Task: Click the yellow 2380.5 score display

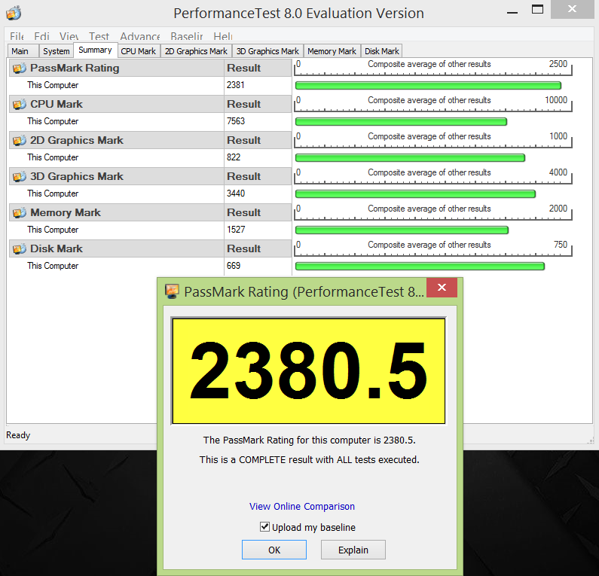Action: [x=309, y=371]
